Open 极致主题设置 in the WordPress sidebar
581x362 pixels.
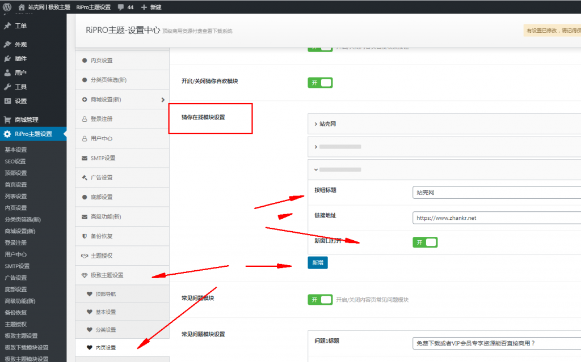[21, 336]
